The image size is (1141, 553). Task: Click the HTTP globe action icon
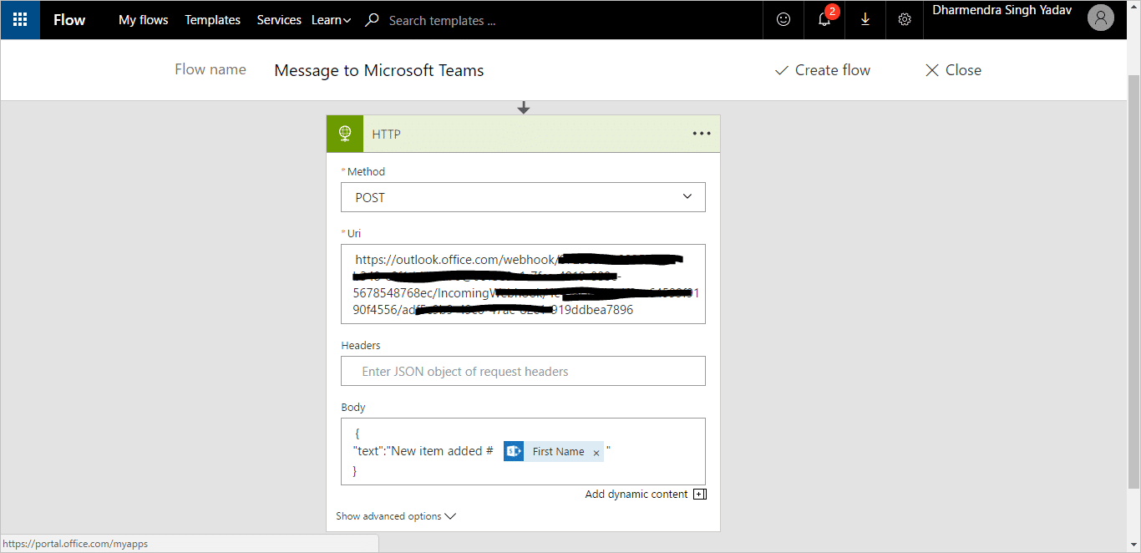coord(345,134)
